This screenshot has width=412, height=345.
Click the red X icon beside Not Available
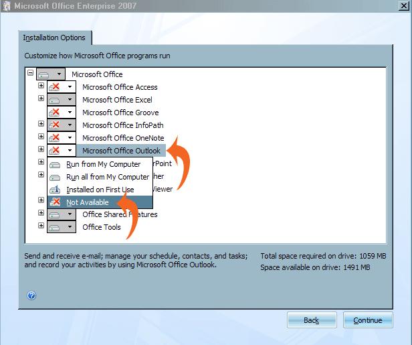[x=55, y=202]
